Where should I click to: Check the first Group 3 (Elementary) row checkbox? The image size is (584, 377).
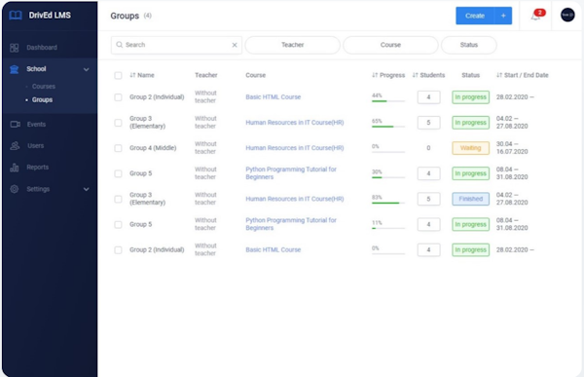click(x=118, y=123)
